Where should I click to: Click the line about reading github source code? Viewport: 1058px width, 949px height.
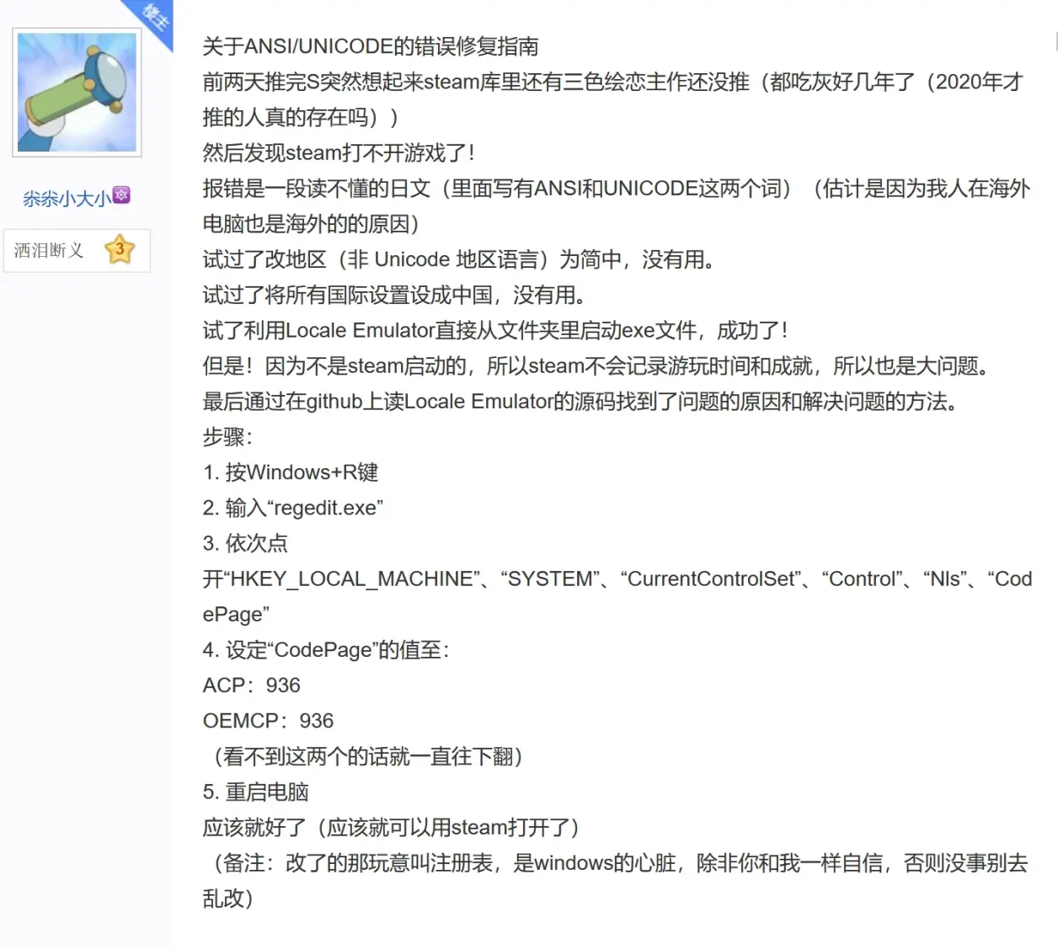tap(580, 401)
